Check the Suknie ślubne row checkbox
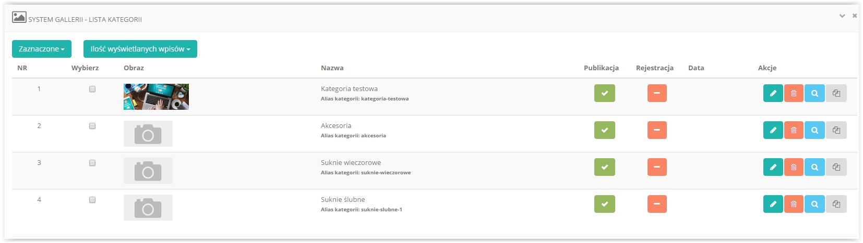Viewport: 863px width, 243px height. (92, 200)
